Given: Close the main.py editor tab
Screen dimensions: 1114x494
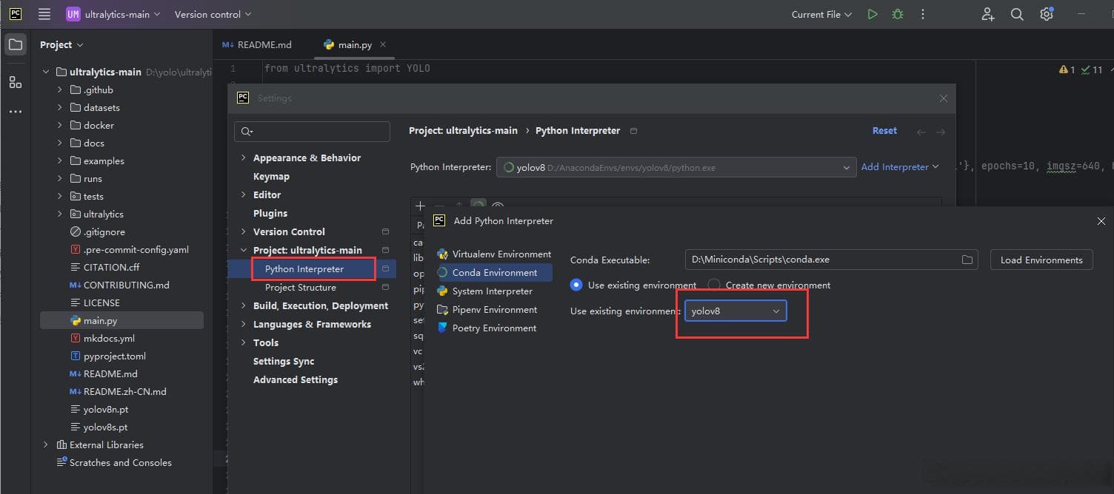Looking at the screenshot, I should (383, 44).
